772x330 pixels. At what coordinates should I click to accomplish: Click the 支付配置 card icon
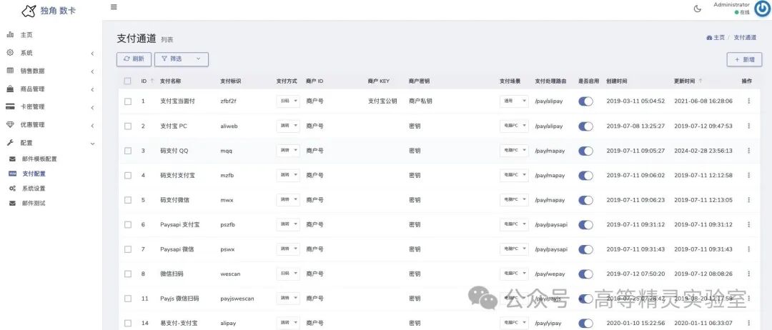[x=12, y=174]
